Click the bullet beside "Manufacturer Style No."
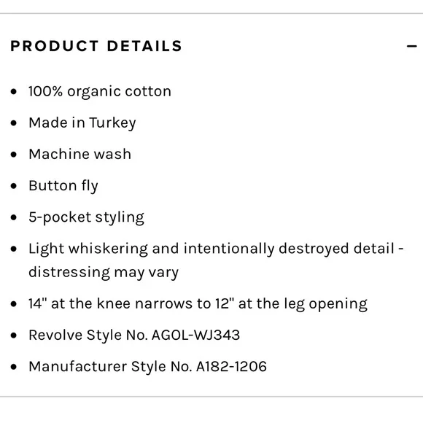 (13, 367)
